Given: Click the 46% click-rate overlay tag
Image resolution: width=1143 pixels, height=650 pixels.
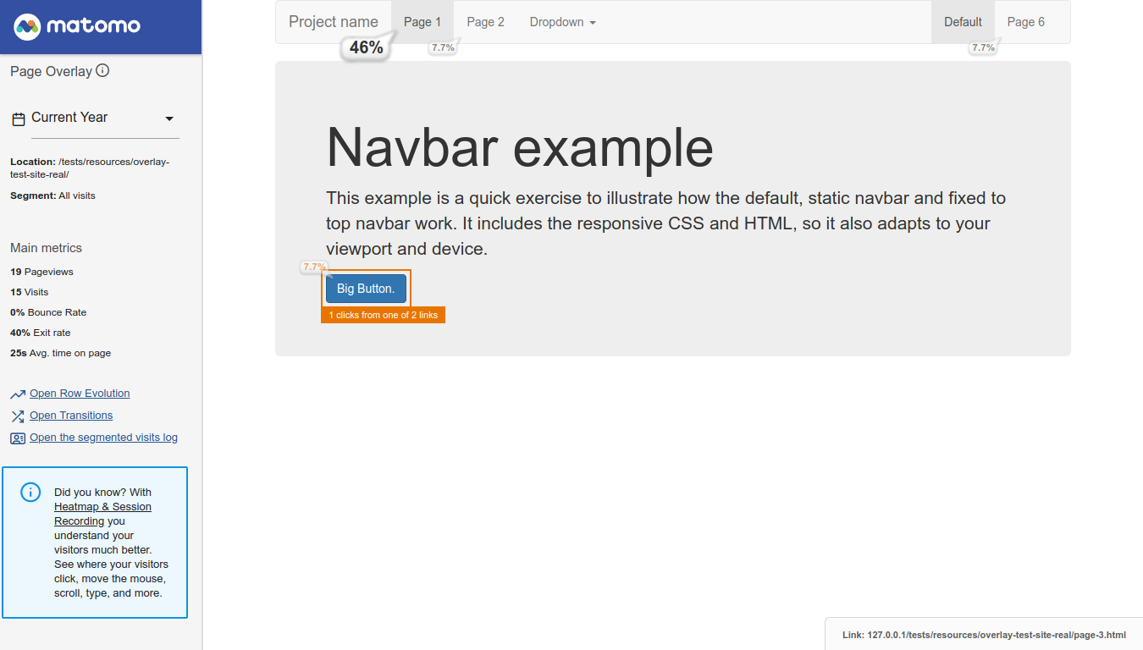Looking at the screenshot, I should (x=367, y=47).
